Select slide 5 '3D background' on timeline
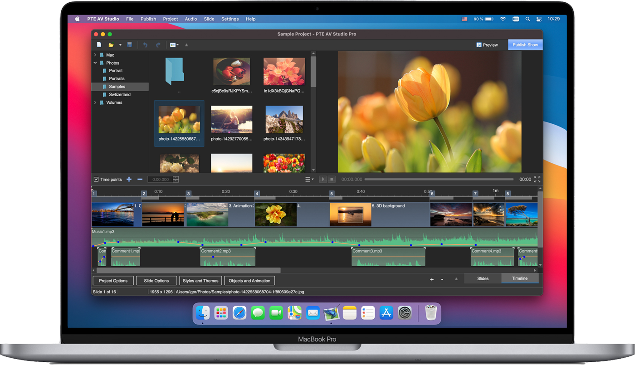This screenshot has width=635, height=365. click(x=379, y=214)
